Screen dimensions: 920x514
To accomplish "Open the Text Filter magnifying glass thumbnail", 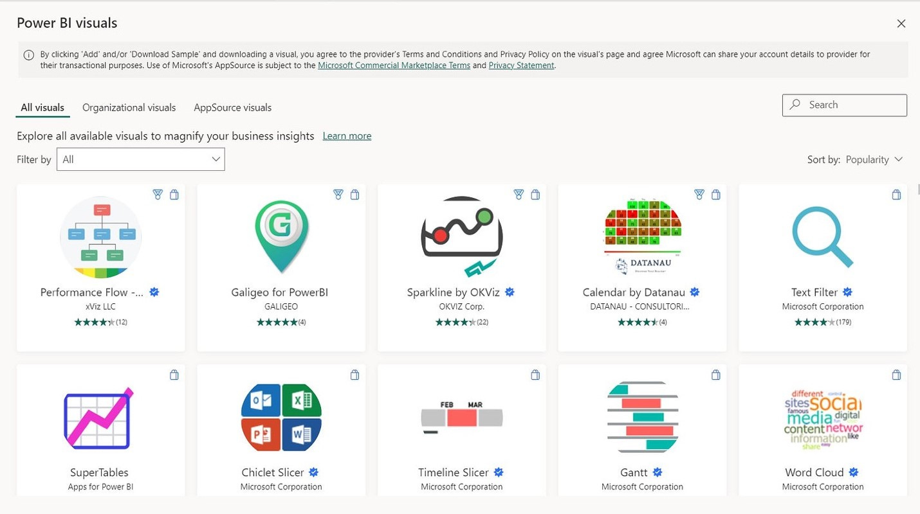I will click(x=823, y=237).
